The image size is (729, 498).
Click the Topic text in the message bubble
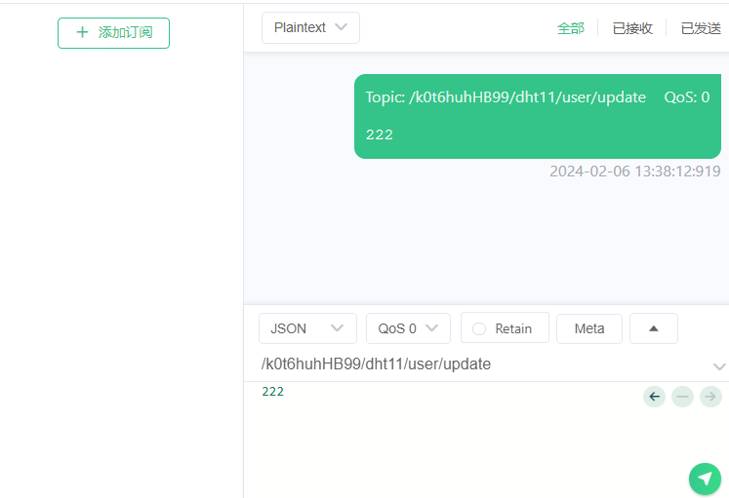[506, 97]
